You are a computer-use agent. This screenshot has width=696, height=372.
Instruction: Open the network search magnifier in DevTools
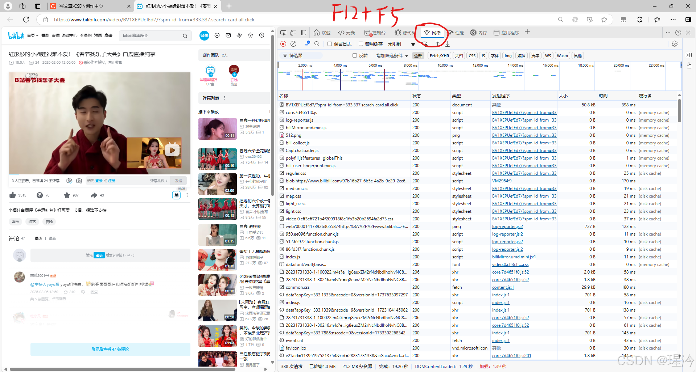coord(317,44)
